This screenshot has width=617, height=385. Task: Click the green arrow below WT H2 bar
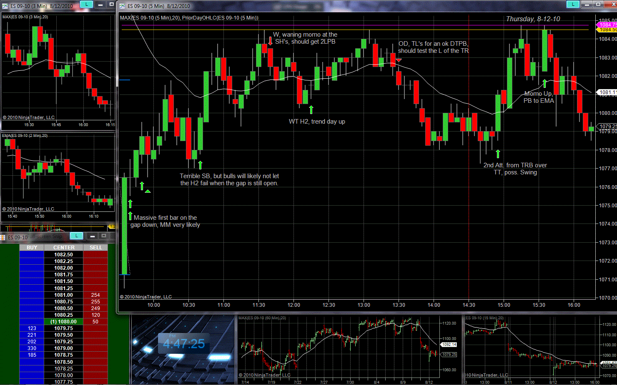pos(311,109)
